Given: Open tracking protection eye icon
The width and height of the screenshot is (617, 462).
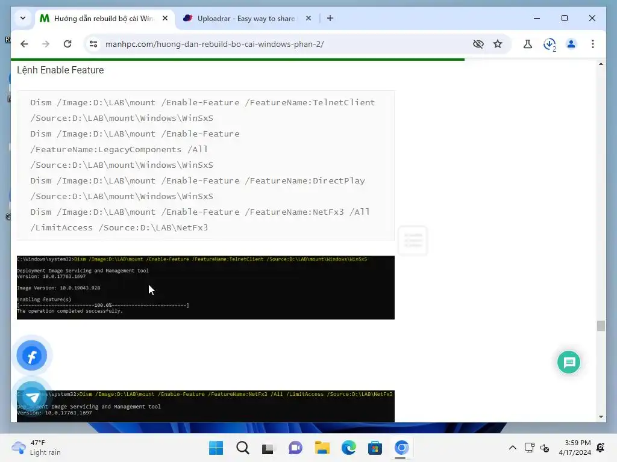Looking at the screenshot, I should click(478, 44).
